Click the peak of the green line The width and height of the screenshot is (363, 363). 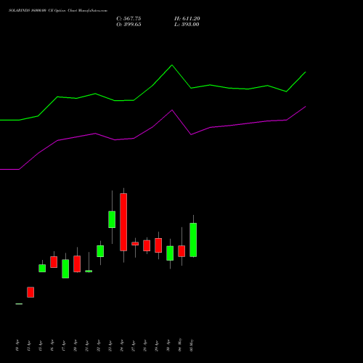pyautogui.click(x=172, y=65)
